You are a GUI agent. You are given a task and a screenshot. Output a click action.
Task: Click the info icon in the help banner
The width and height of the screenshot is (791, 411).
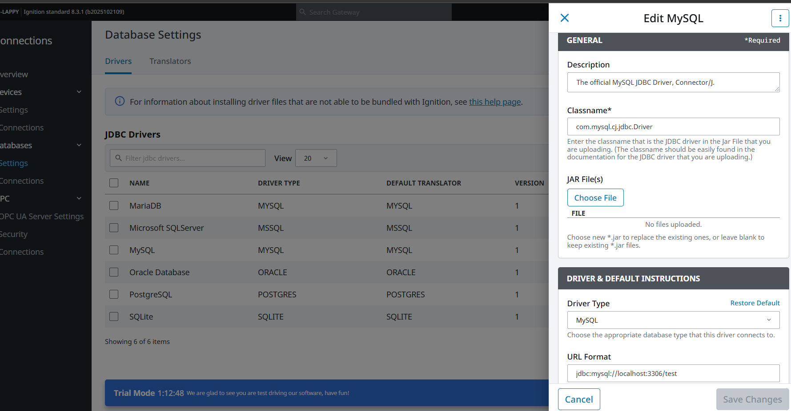click(x=120, y=101)
